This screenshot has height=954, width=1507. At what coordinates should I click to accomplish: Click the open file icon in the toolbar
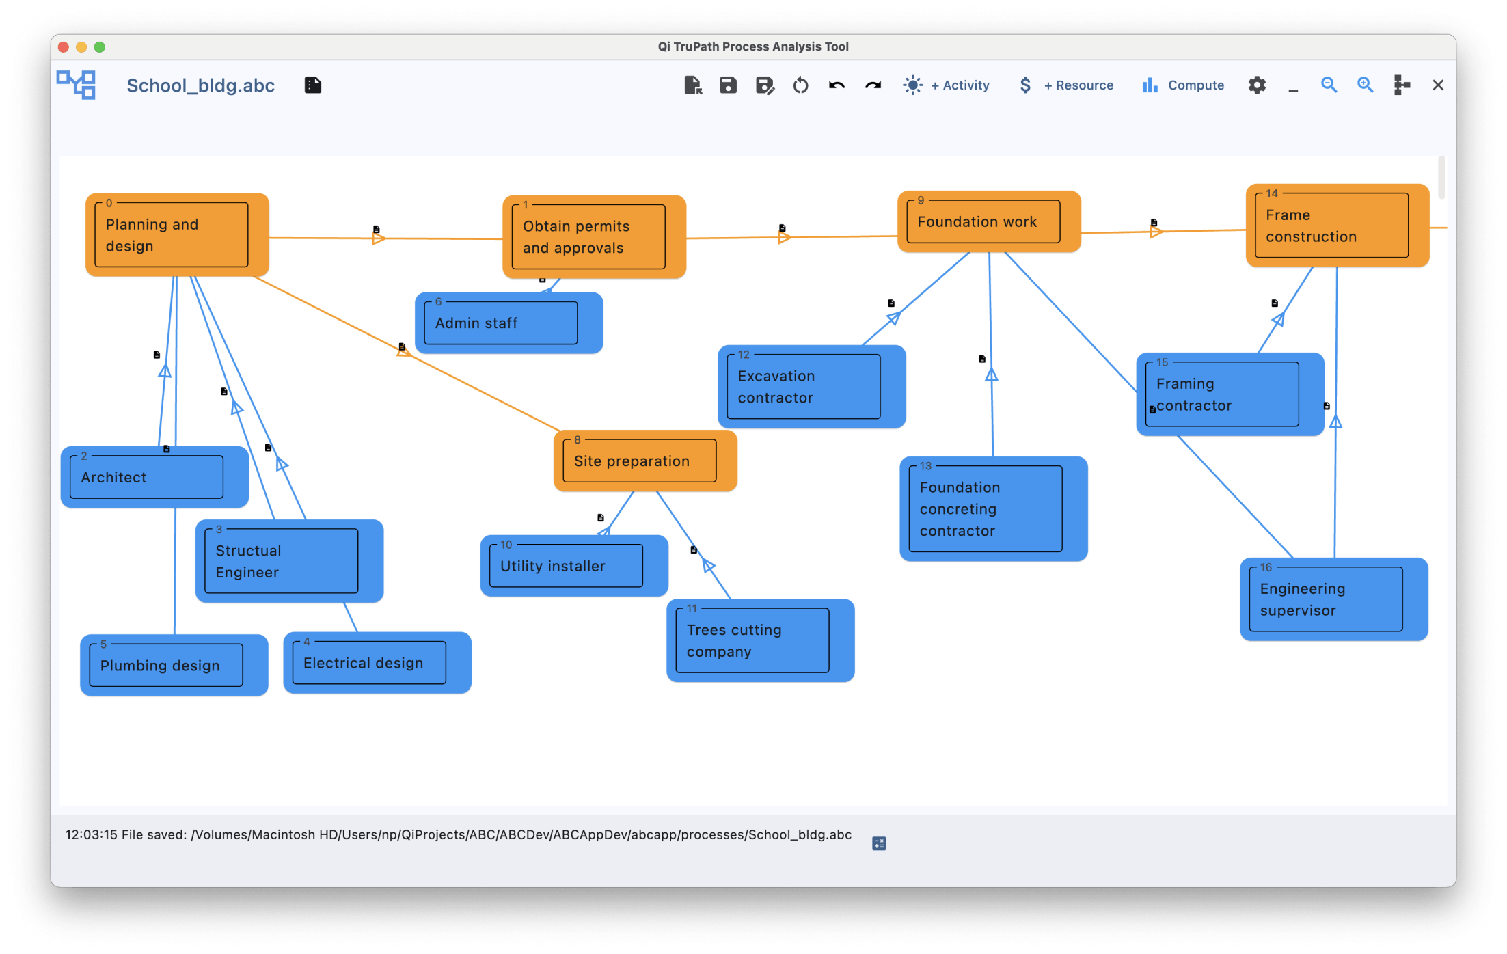[x=692, y=85]
